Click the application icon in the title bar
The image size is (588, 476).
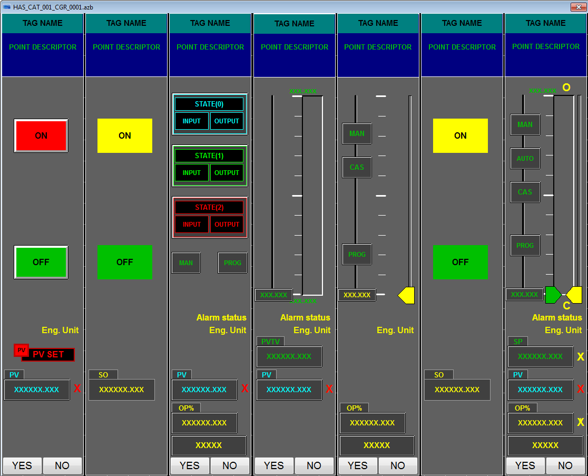pyautogui.click(x=7, y=6)
